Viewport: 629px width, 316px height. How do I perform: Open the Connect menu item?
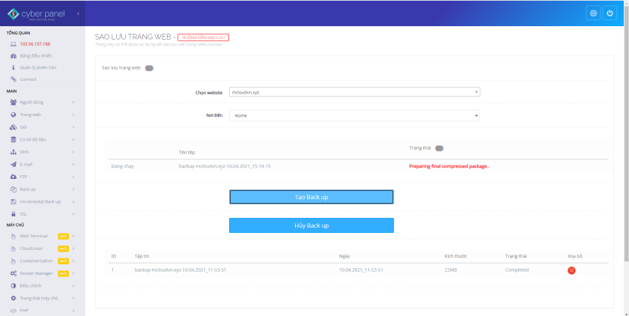(28, 79)
